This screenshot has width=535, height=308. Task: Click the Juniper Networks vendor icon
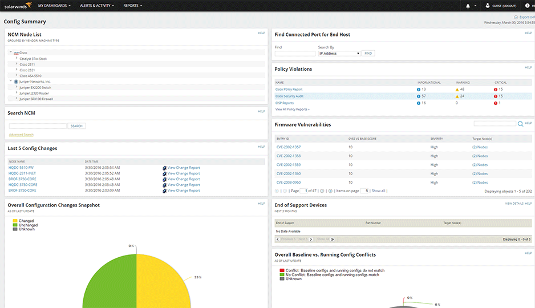(16, 82)
